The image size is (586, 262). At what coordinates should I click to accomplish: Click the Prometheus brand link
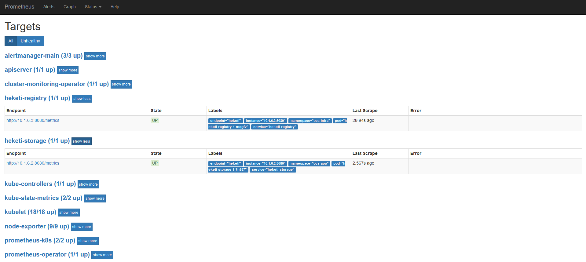19,7
